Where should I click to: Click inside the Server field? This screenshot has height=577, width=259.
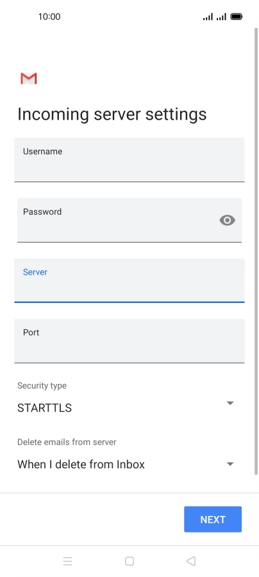point(129,280)
